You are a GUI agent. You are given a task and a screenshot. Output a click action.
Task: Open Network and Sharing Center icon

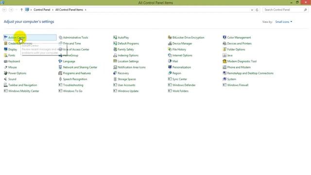(x=60, y=67)
